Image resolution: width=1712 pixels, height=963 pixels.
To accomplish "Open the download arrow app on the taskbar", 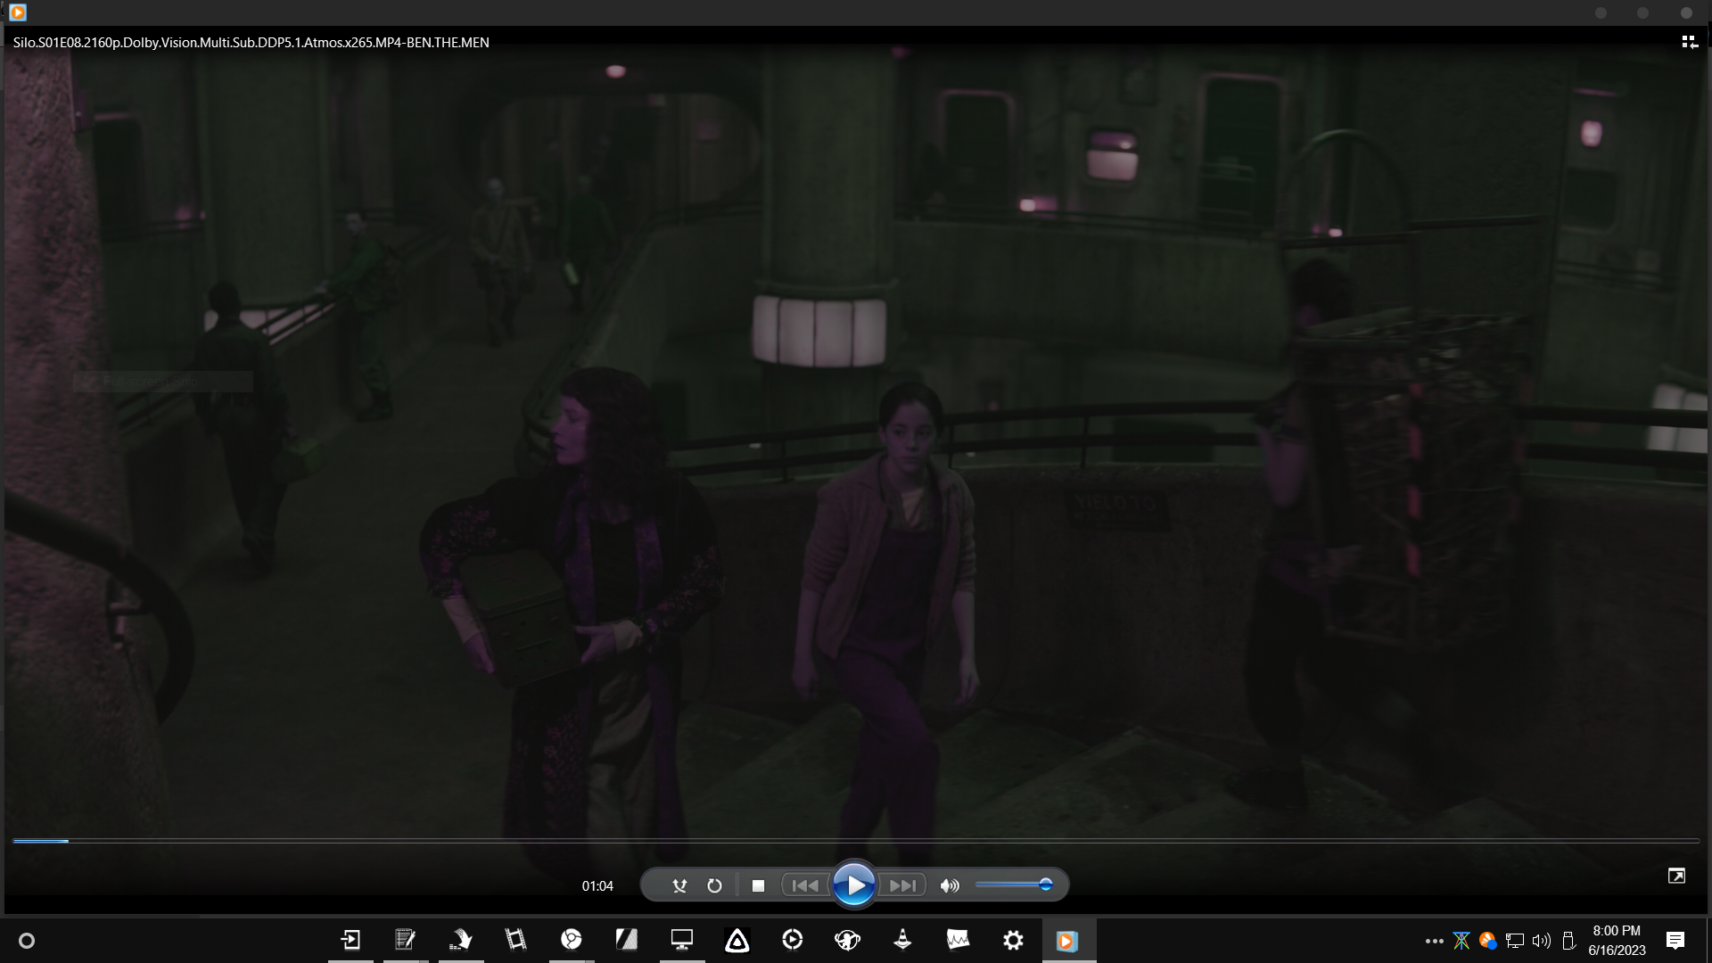I will point(461,940).
